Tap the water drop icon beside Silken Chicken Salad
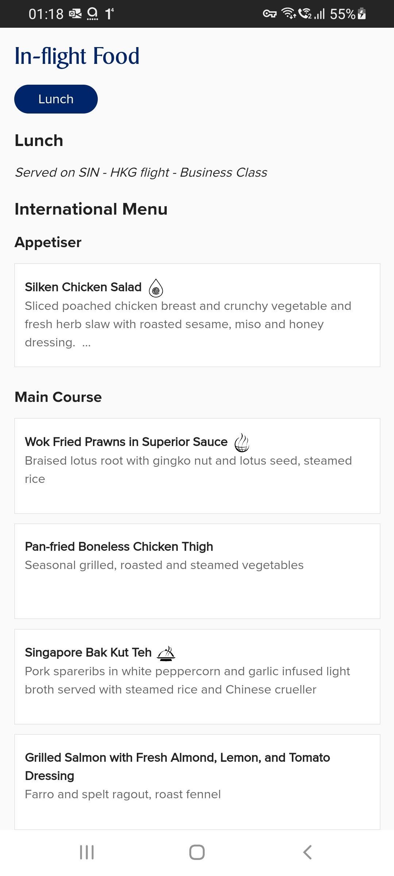The image size is (394, 876). coord(156,288)
